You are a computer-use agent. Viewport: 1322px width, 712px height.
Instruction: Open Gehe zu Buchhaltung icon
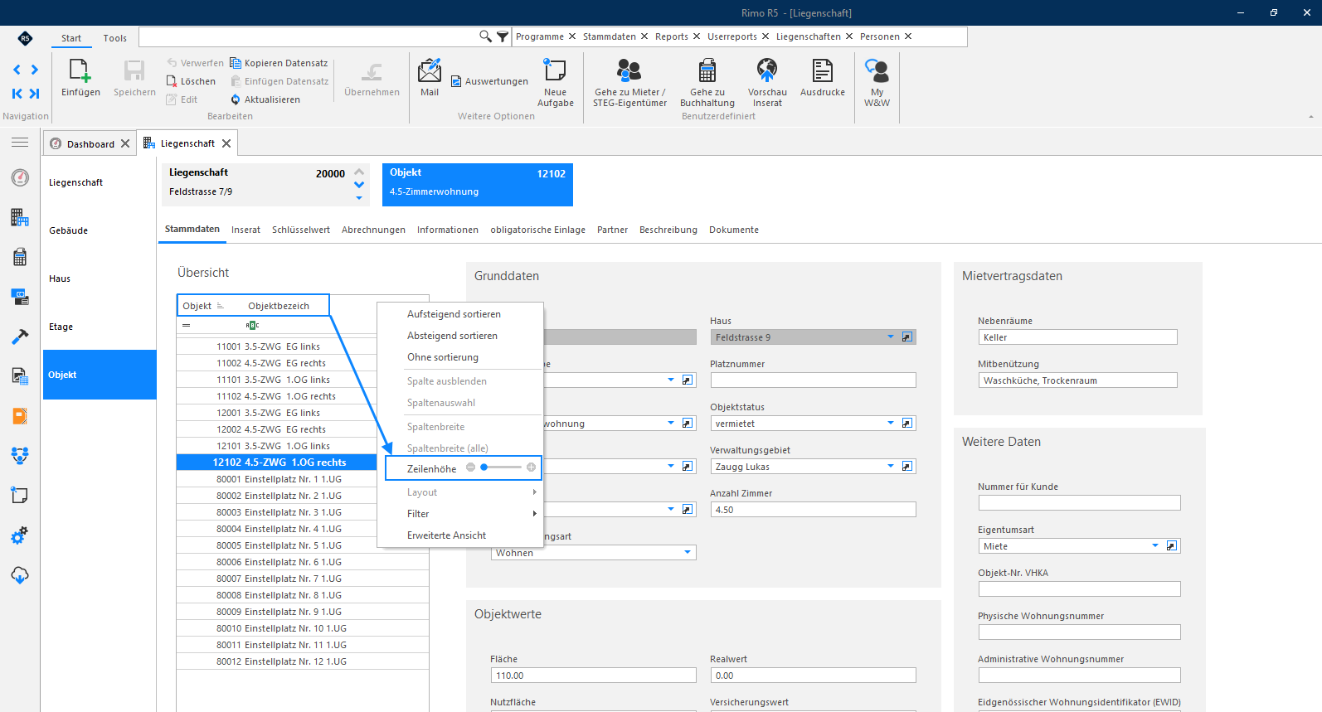coord(707,70)
